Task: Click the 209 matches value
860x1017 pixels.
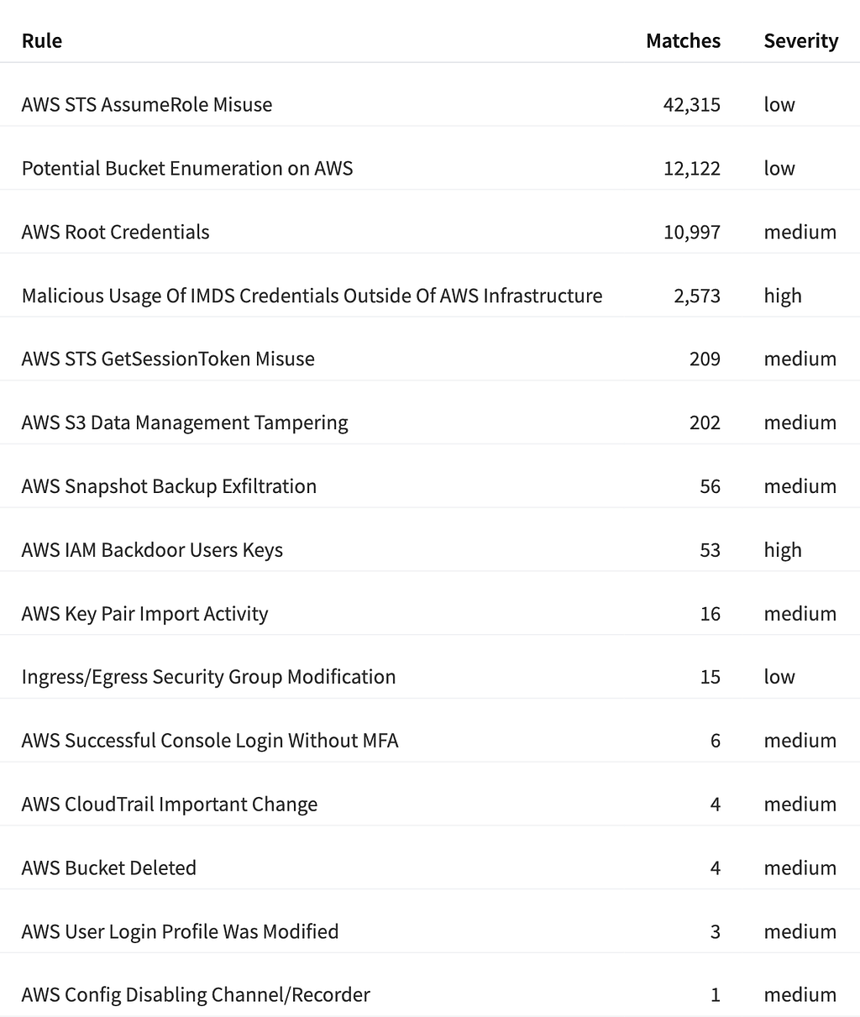Action: [705, 359]
